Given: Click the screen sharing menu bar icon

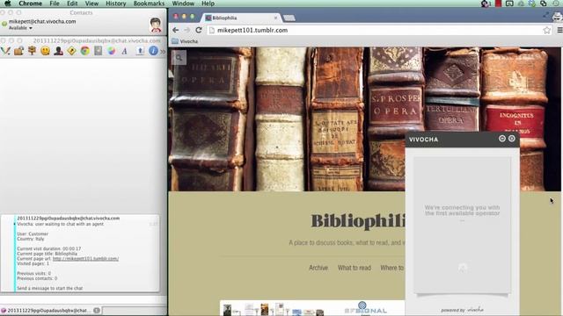Looking at the screenshot, I should [x=509, y=4].
